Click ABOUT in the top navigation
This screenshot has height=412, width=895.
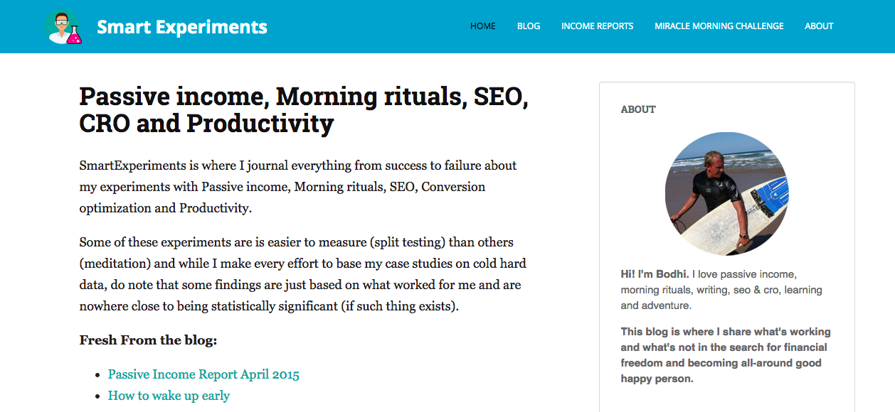point(819,26)
